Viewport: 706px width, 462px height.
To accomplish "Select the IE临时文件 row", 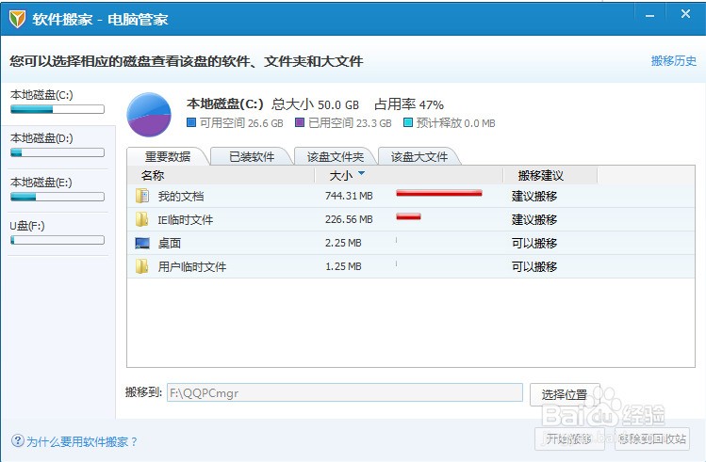I will [411, 219].
